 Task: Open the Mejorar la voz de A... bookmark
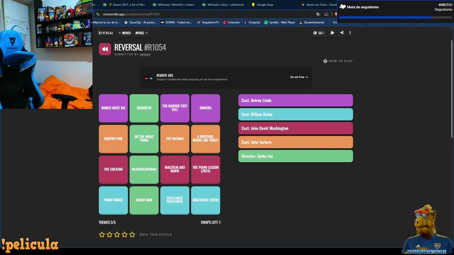(x=106, y=22)
